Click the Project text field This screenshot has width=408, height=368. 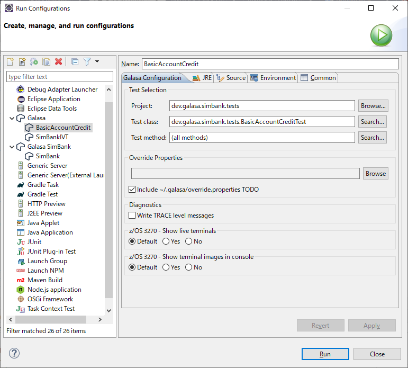point(262,106)
